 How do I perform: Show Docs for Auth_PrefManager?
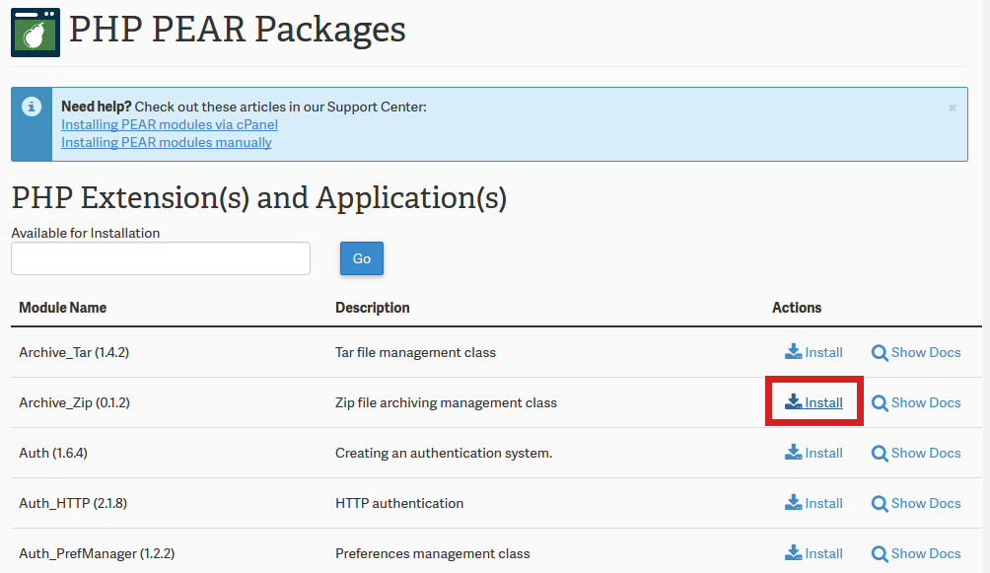click(916, 553)
